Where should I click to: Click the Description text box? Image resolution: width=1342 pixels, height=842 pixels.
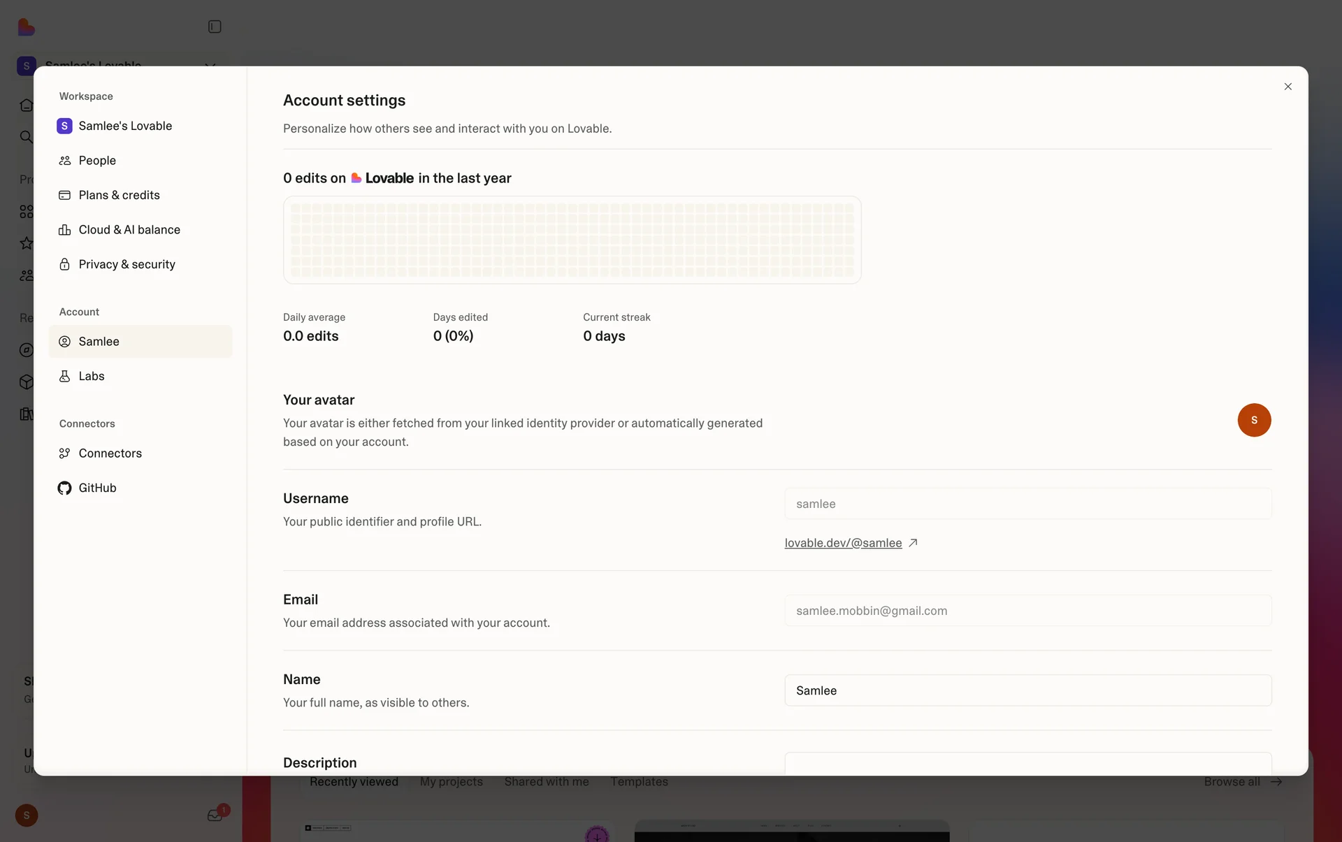click(1027, 763)
